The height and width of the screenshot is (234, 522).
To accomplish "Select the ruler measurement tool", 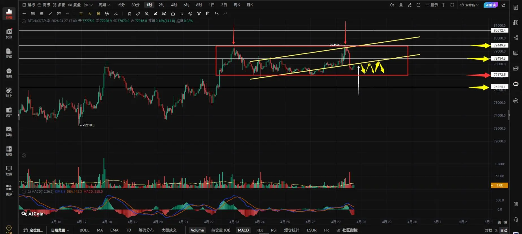I will [x=138, y=14].
